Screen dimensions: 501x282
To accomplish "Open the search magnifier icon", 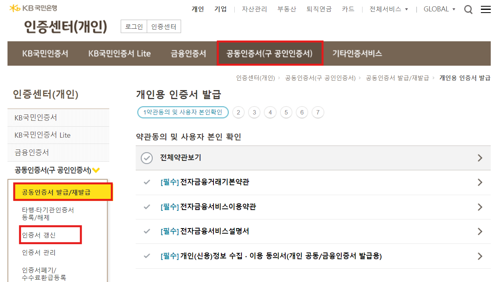I will pos(468,9).
